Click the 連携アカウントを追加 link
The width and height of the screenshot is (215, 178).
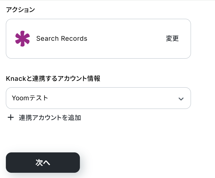click(50, 118)
